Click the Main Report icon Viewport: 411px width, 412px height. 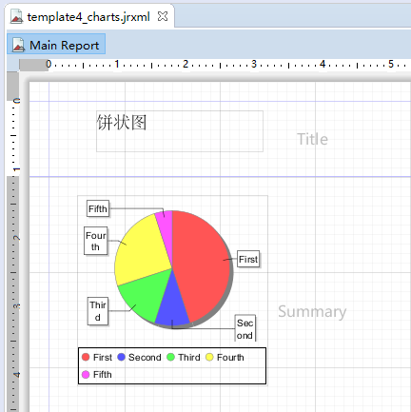(18, 45)
